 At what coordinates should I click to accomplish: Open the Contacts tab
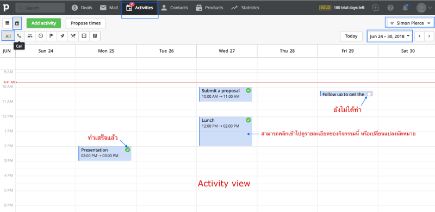[x=175, y=8]
